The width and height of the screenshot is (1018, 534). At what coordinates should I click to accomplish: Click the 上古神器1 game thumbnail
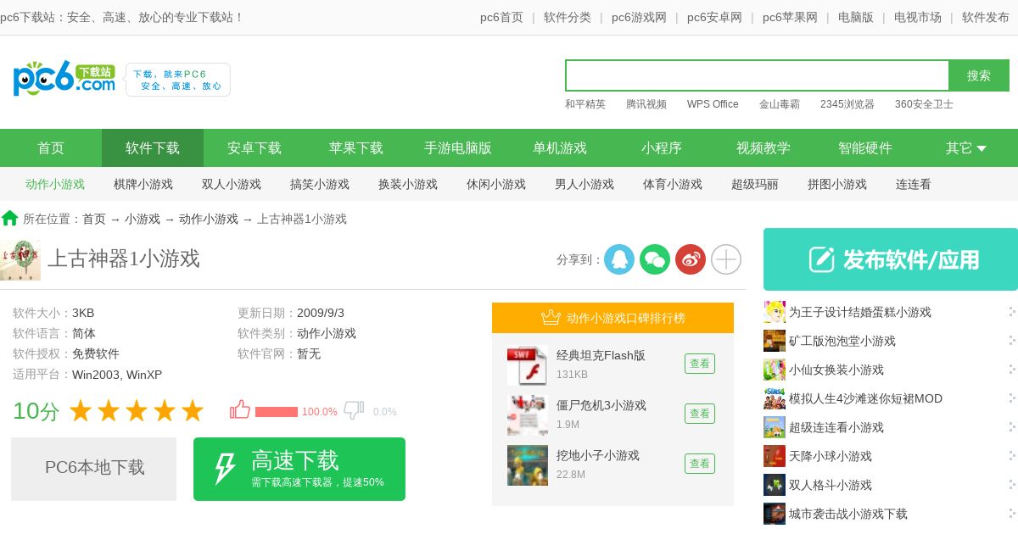point(20,260)
